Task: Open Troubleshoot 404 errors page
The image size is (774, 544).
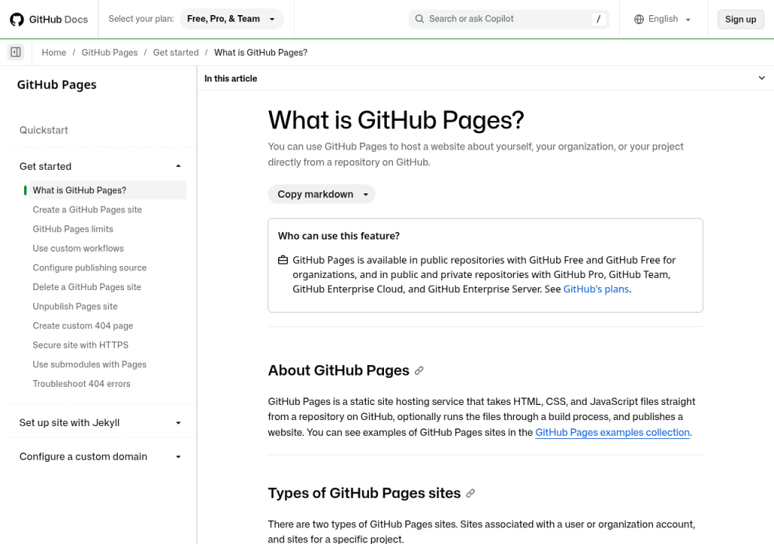Action: tap(82, 384)
